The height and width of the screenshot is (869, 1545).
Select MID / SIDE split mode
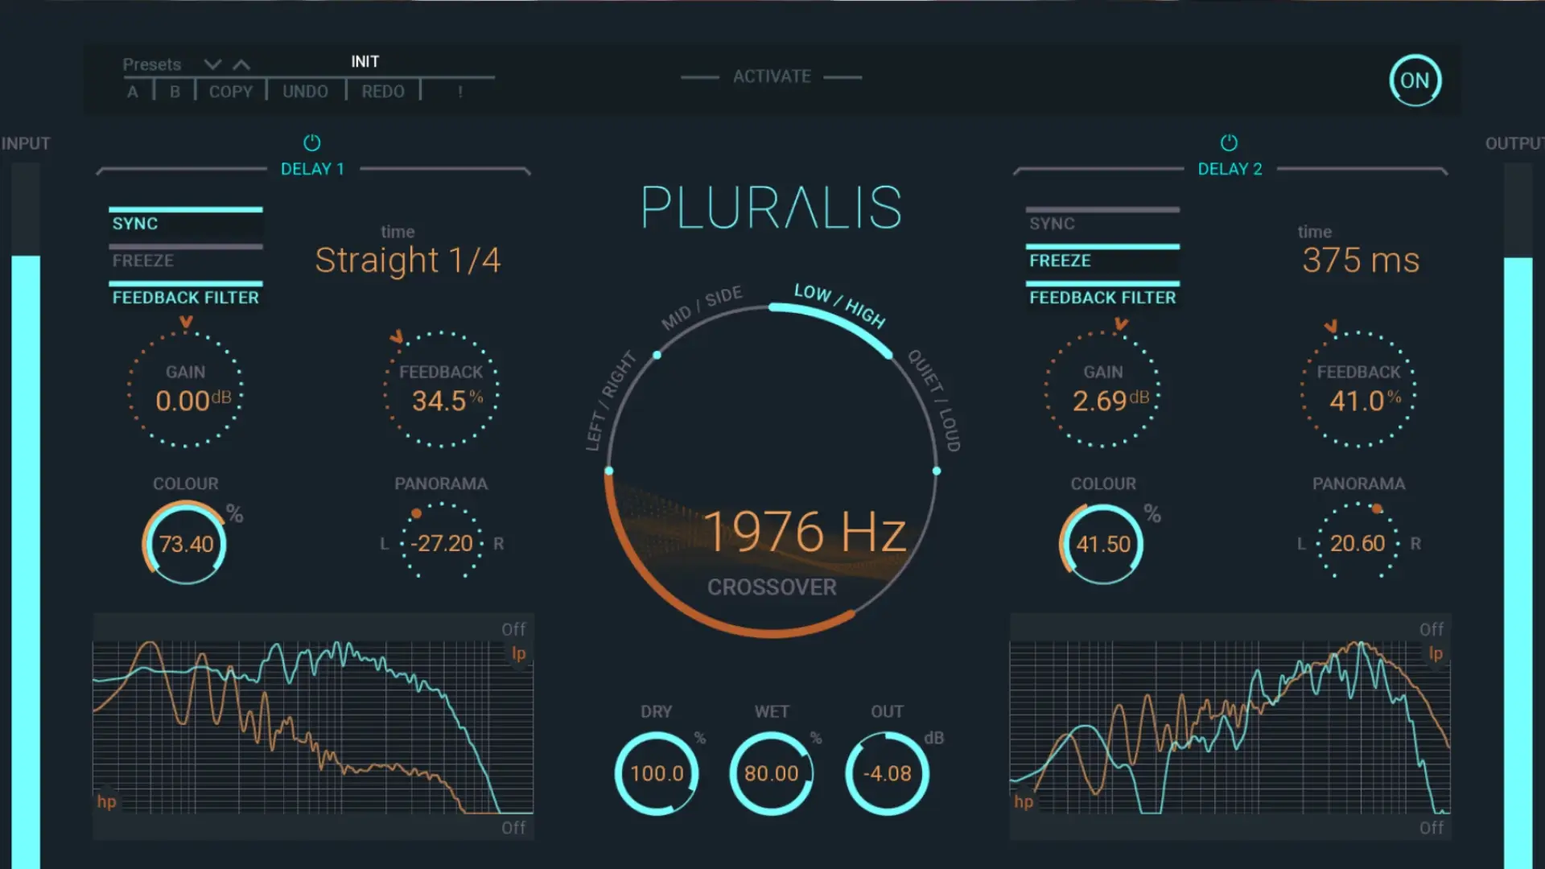tap(702, 307)
